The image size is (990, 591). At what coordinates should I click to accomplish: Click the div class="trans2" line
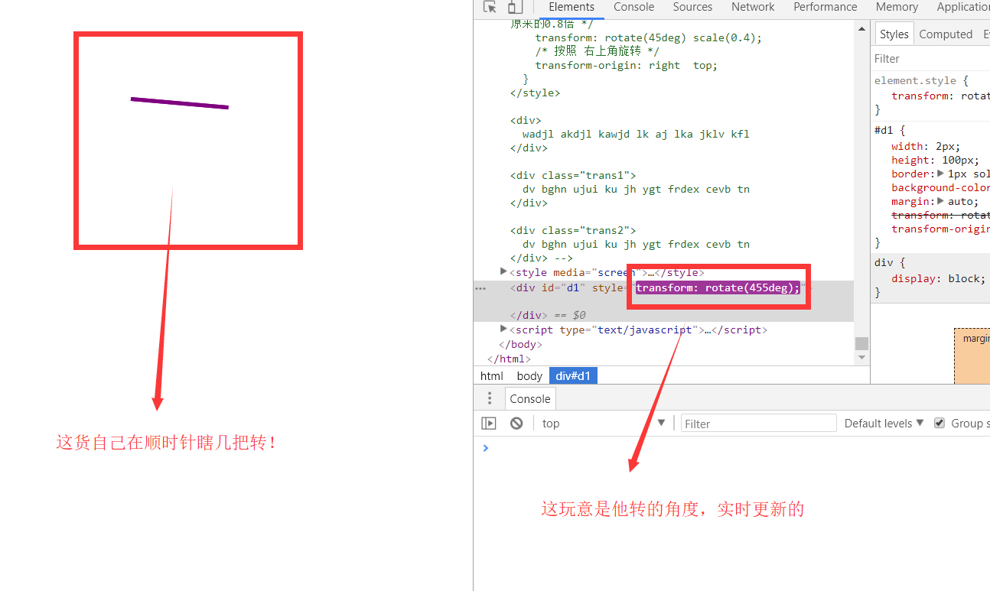[573, 230]
